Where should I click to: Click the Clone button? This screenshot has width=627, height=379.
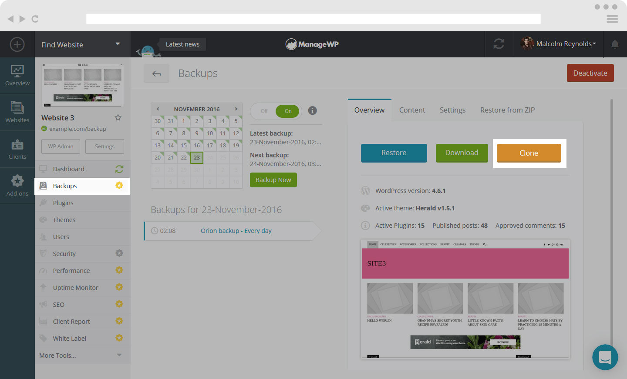(529, 153)
